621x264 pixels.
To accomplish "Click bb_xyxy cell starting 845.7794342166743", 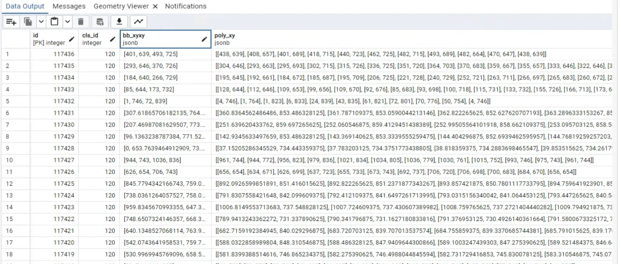I will [x=166, y=184].
